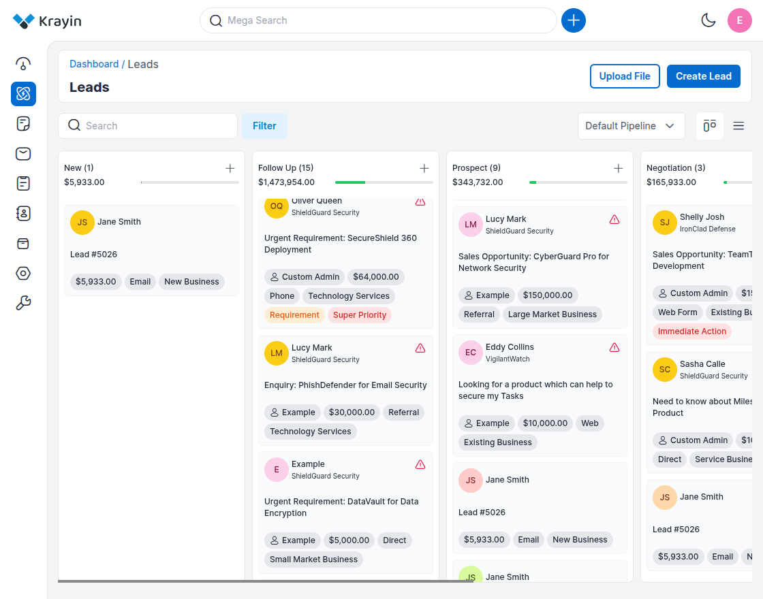This screenshot has height=599, width=763.
Task: Click the Dashboard breadcrumb link
Action: point(94,64)
